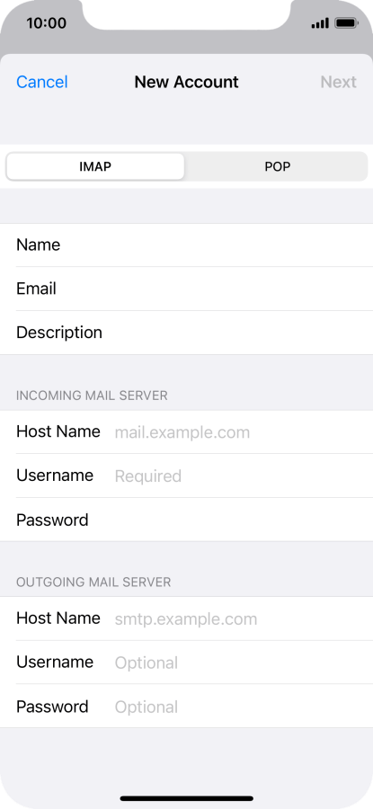Tap the Email field
The width and height of the screenshot is (373, 809).
(x=186, y=289)
